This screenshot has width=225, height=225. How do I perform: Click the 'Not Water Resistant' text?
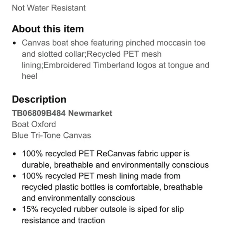[x=49, y=8]
